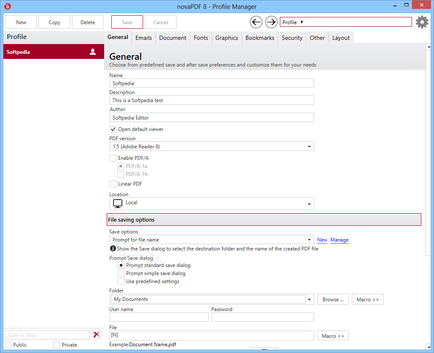Click the Macro button next to File
434x353 pixels.
click(333, 336)
